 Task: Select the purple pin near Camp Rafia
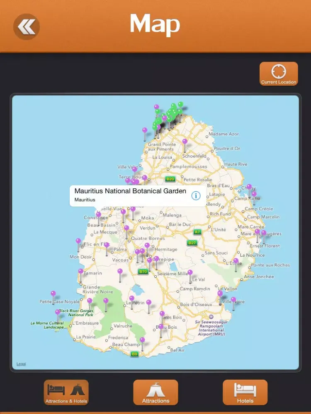254,194
